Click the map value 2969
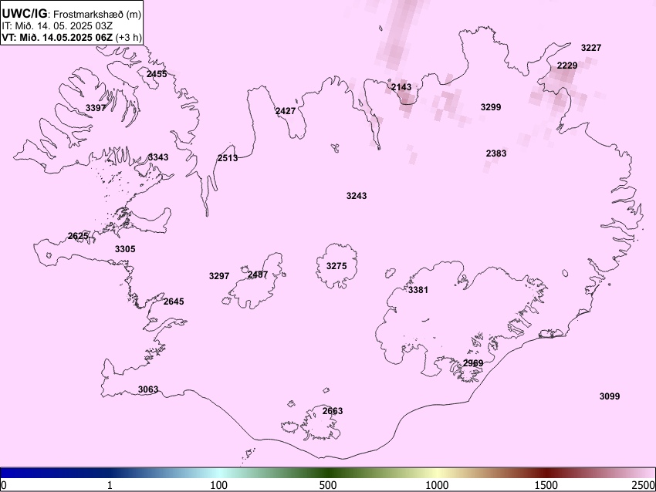The height and width of the screenshot is (492, 656). coord(473,363)
